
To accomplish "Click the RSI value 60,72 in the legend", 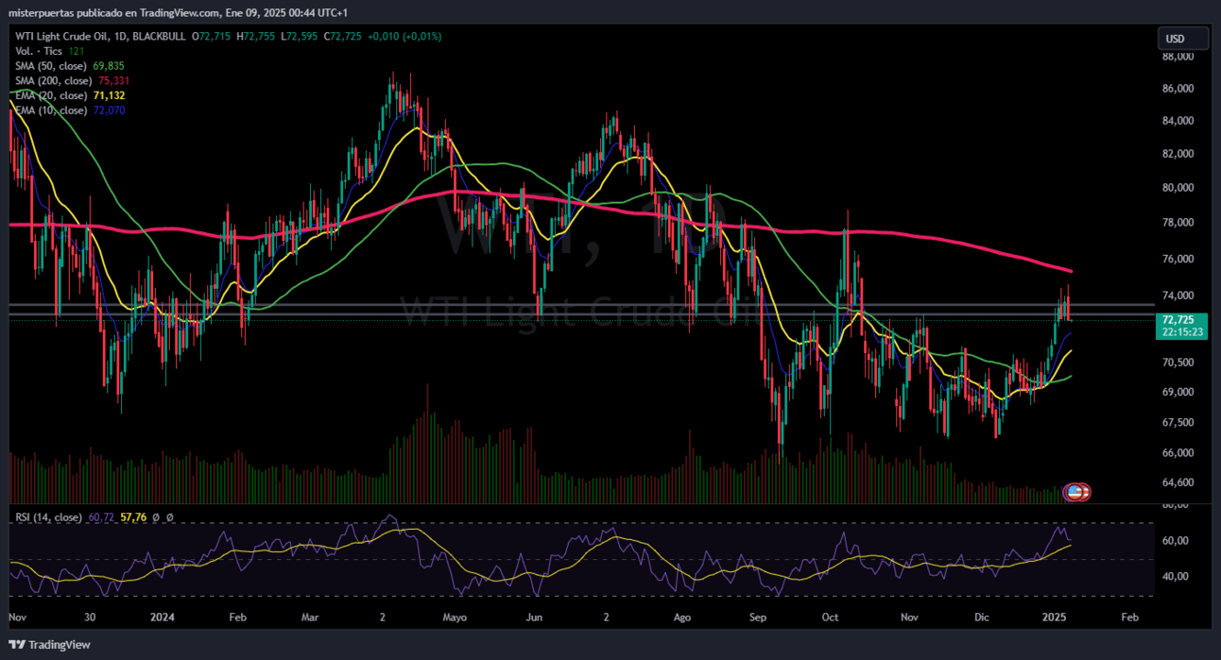I will pyautogui.click(x=101, y=517).
